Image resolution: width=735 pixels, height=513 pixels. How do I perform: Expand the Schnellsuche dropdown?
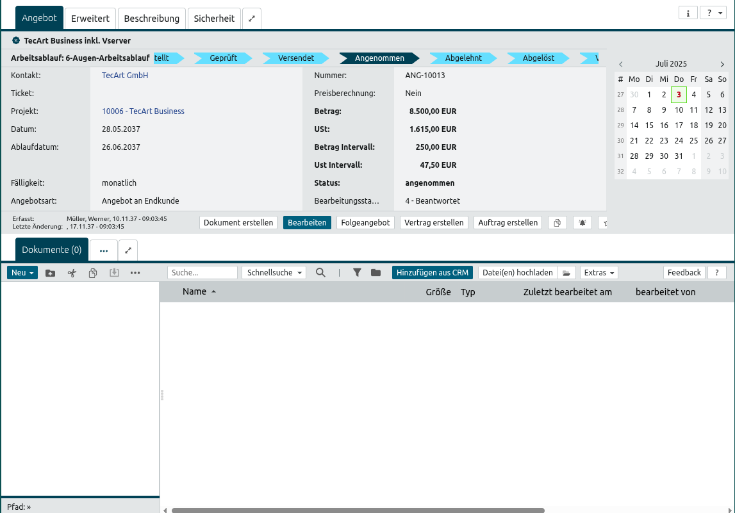274,273
